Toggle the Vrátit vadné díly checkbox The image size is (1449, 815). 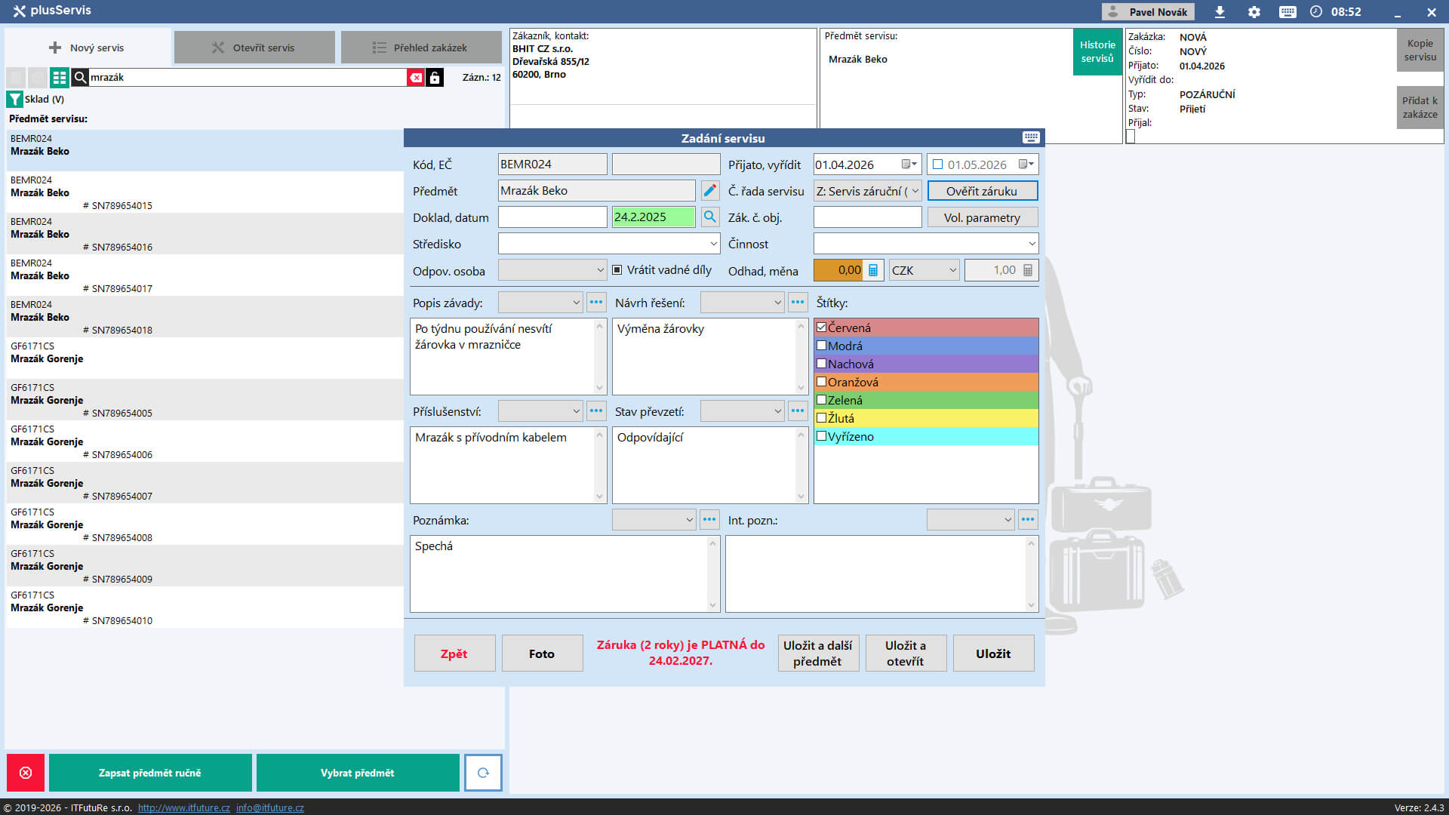617,270
